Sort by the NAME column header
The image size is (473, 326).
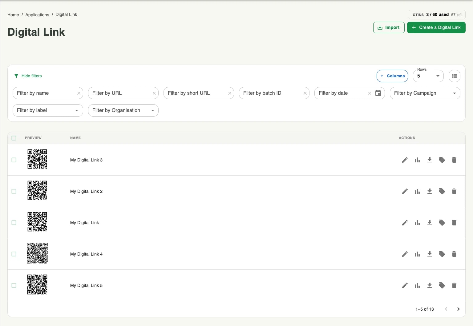pyautogui.click(x=75, y=138)
